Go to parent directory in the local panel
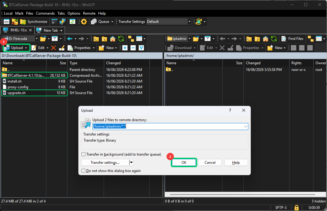 point(96,39)
